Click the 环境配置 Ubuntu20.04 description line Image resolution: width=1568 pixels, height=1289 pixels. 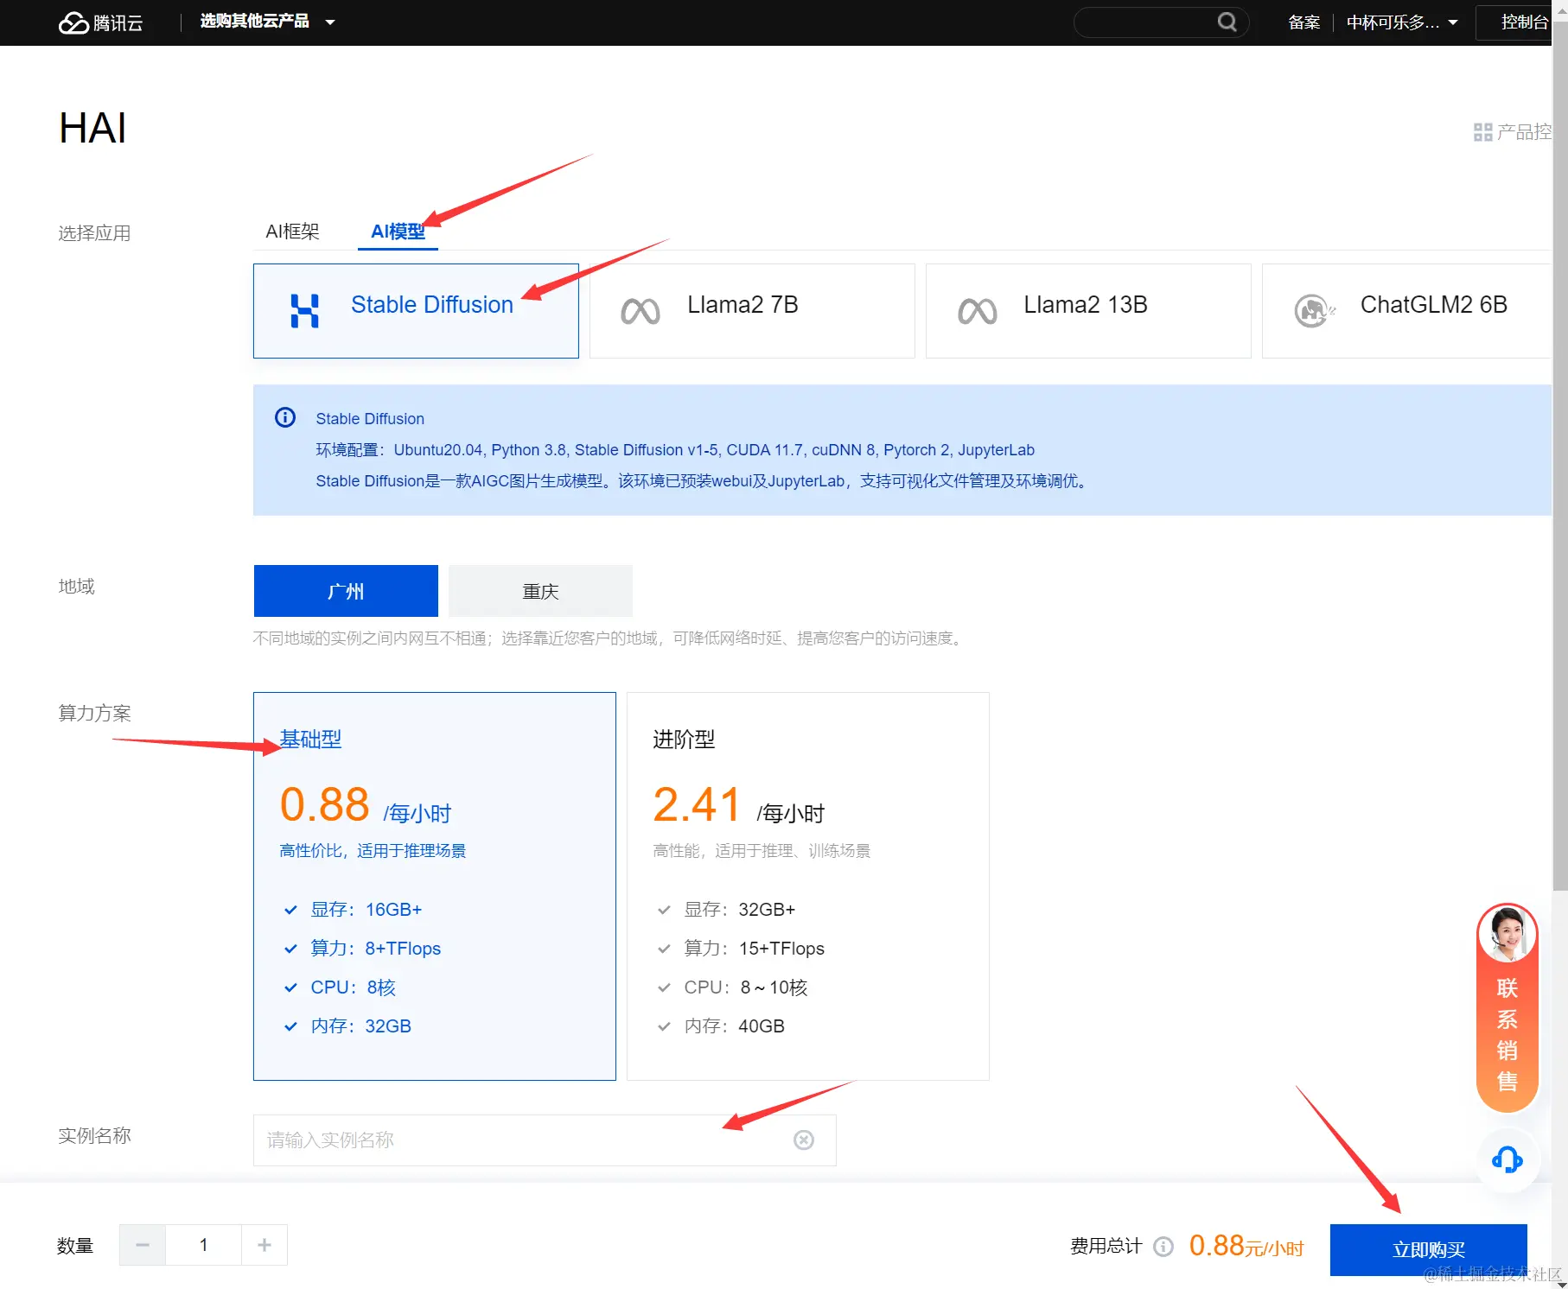675,450
